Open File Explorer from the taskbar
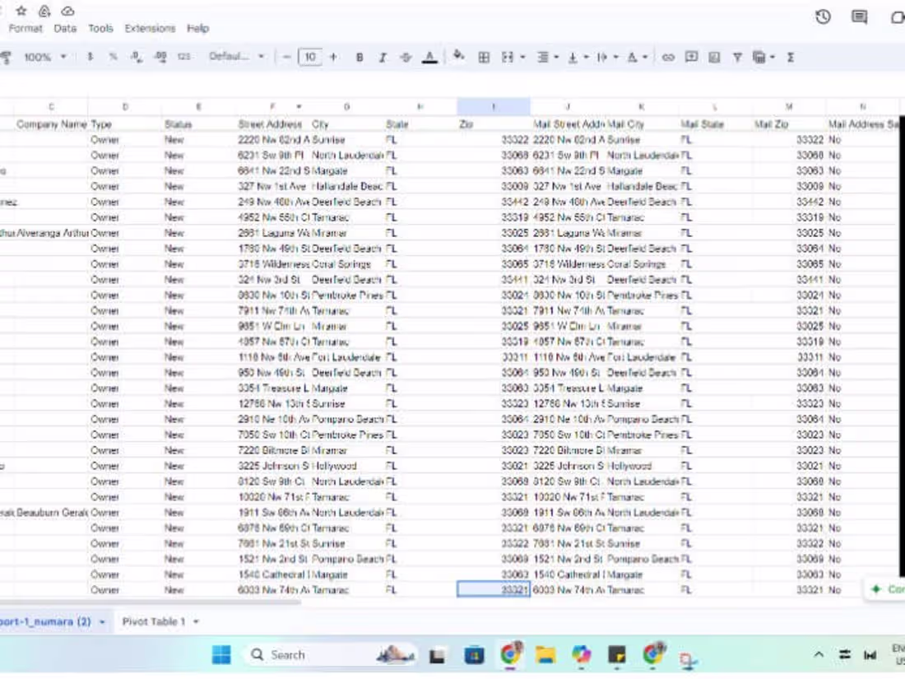The height and width of the screenshot is (679, 905). point(545,655)
